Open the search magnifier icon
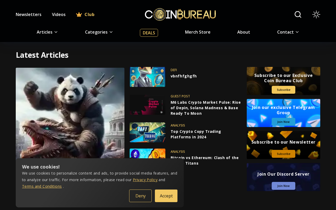Screen dimensions: 336x210 click(298, 14)
